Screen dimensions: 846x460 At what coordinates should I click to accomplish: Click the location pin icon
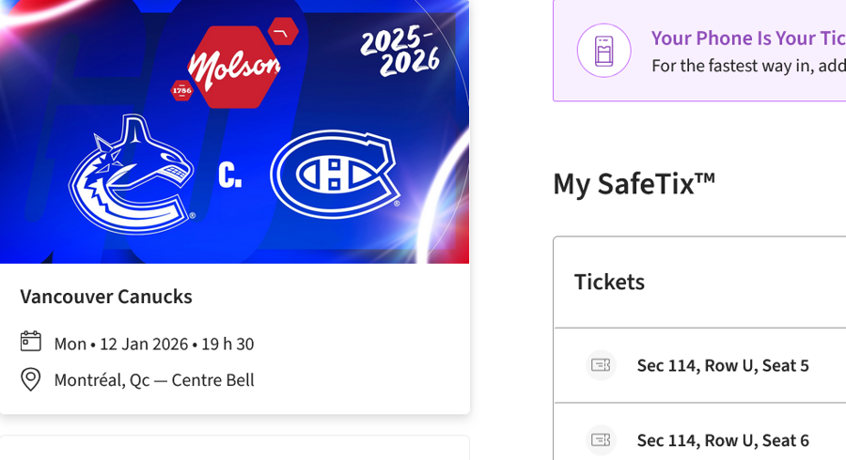[31, 379]
